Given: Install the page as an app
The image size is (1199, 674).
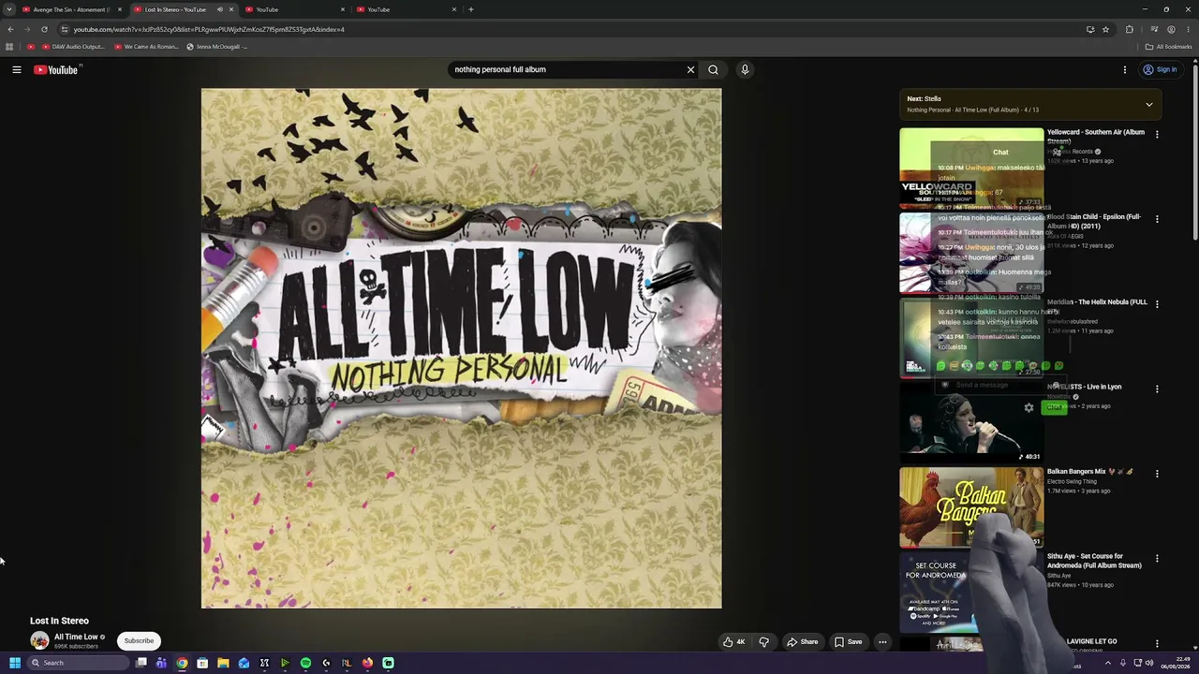Looking at the screenshot, I should (x=1090, y=29).
